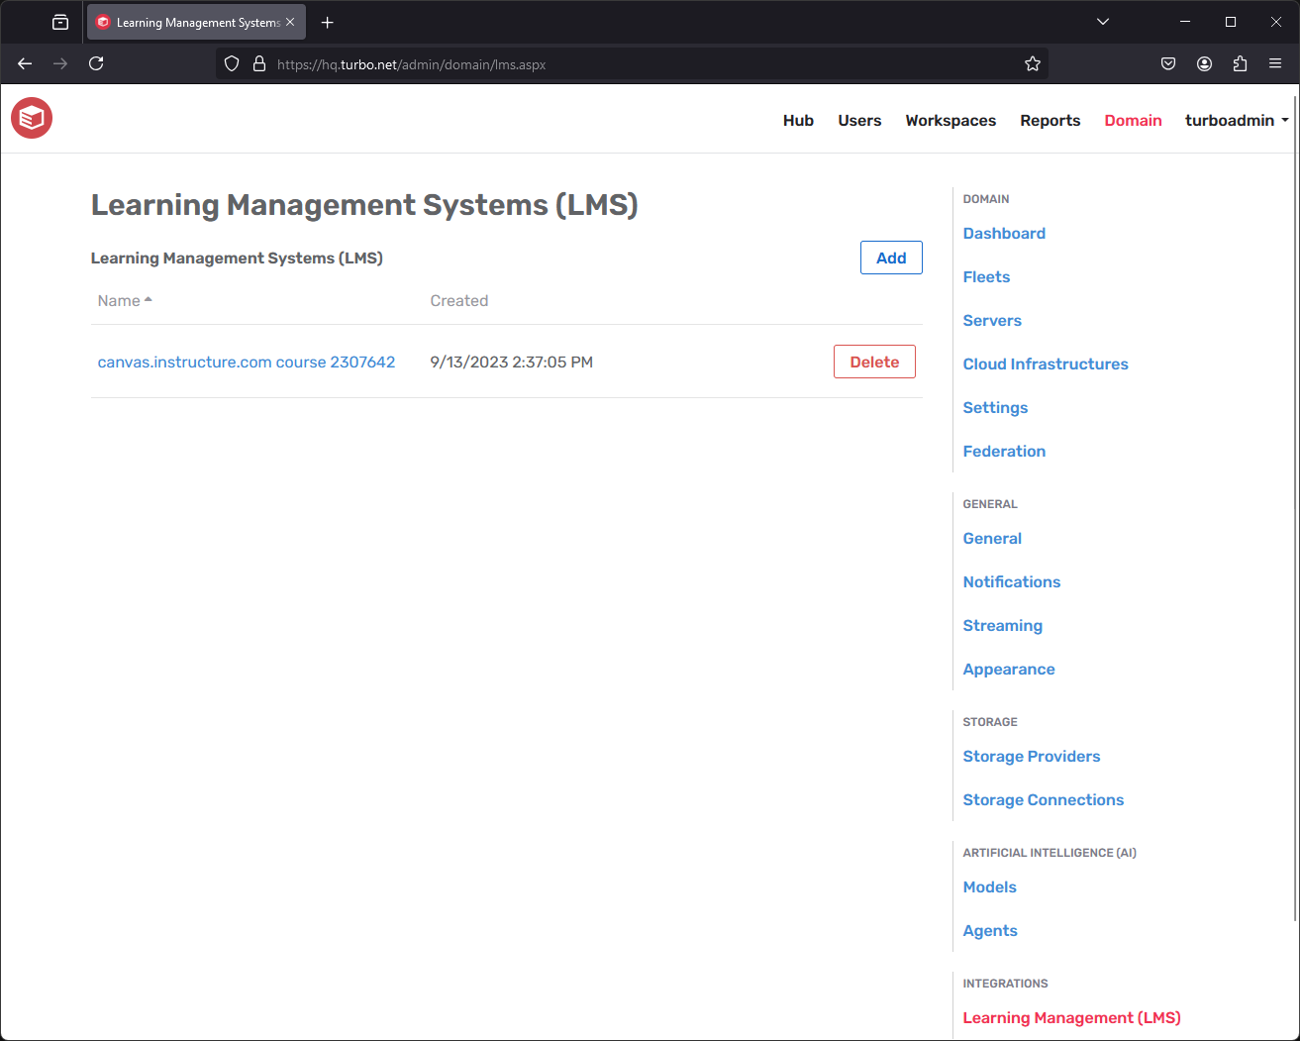Open the browser tab list chevron
This screenshot has width=1300, height=1041.
1102,21
